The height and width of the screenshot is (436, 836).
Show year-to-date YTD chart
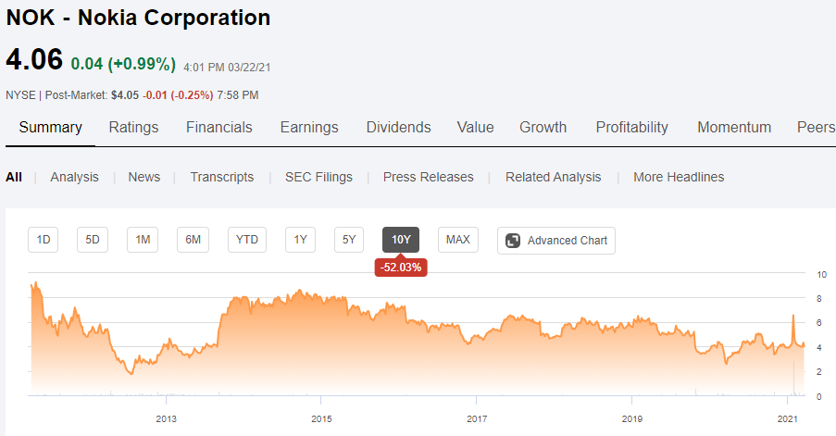tap(246, 241)
